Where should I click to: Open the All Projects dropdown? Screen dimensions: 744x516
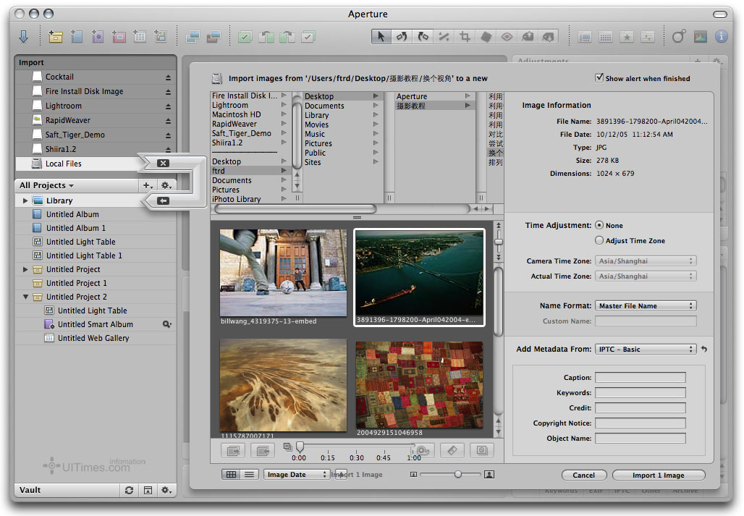click(46, 185)
